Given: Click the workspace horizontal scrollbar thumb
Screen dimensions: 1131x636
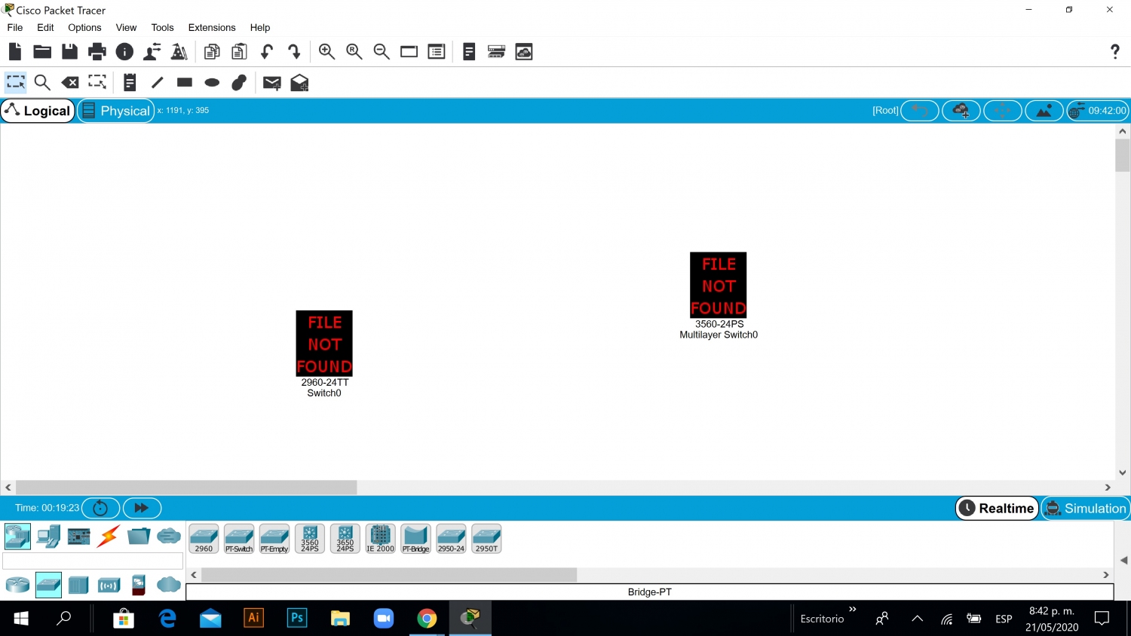Looking at the screenshot, I should click(x=186, y=488).
